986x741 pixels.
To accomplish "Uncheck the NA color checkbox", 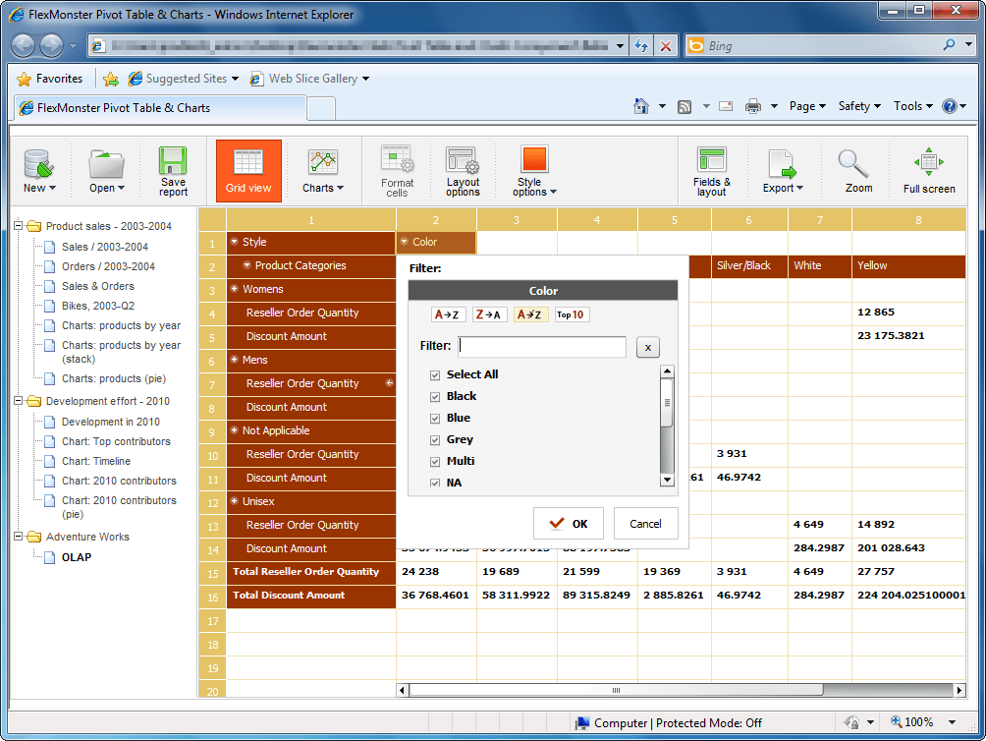I will click(434, 484).
